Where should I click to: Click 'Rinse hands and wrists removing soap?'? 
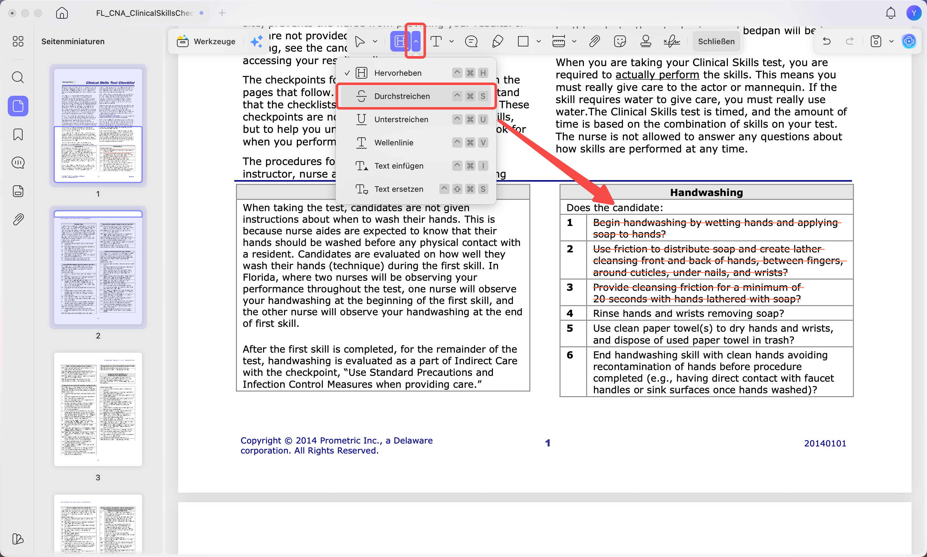688,313
